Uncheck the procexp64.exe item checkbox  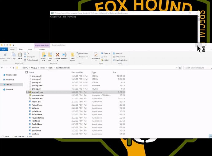[27, 92]
